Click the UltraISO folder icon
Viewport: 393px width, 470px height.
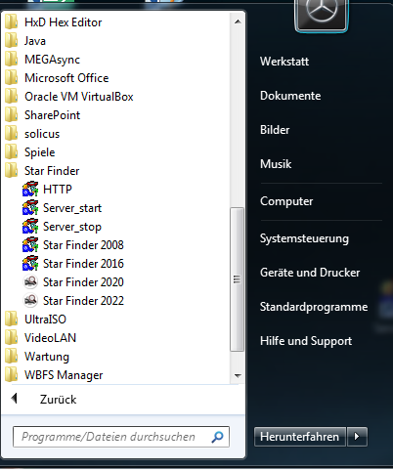point(12,320)
